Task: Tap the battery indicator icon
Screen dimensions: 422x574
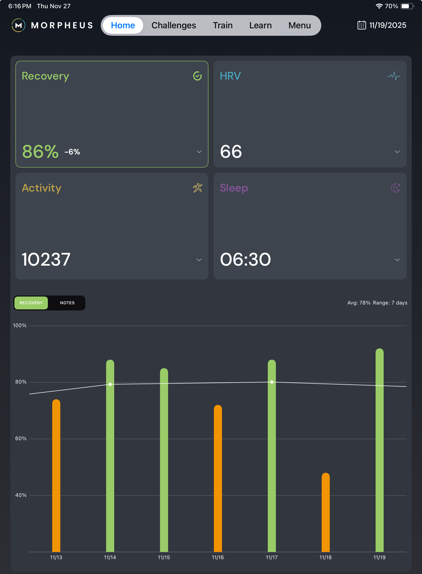Action: (407, 6)
